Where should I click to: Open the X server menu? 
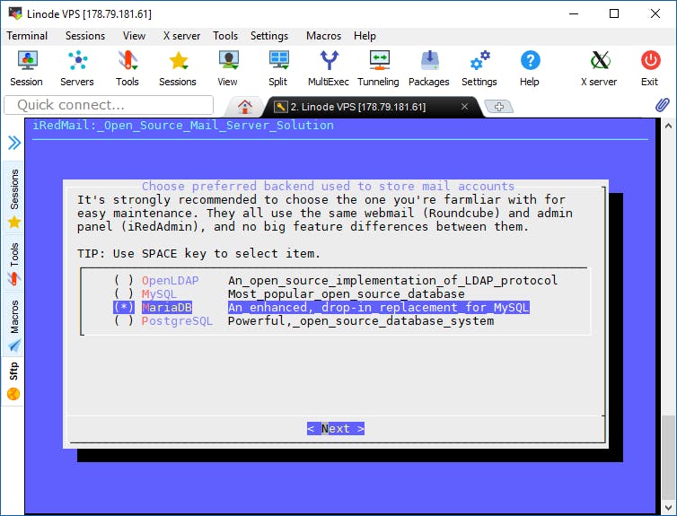click(x=181, y=36)
